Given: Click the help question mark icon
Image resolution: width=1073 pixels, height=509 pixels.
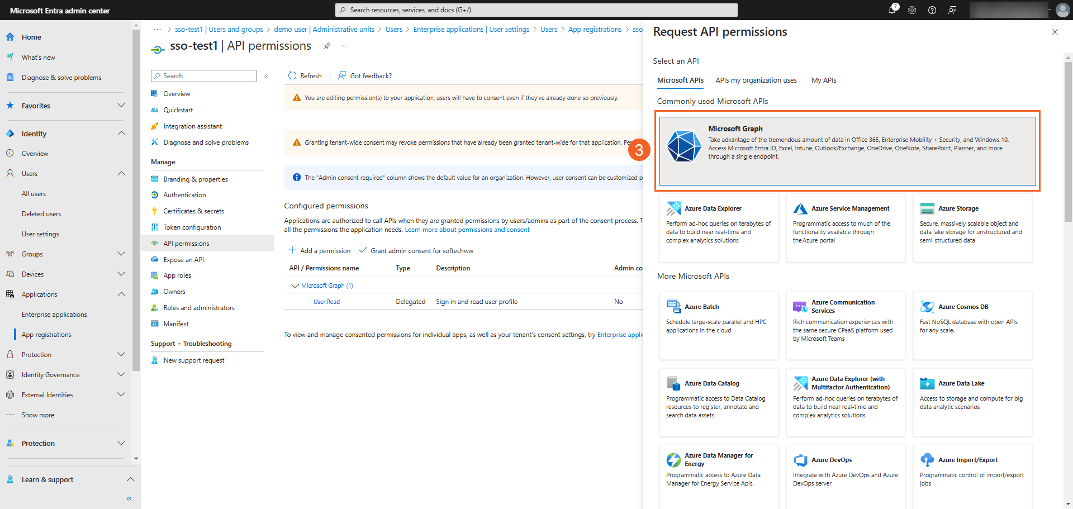Looking at the screenshot, I should point(932,10).
